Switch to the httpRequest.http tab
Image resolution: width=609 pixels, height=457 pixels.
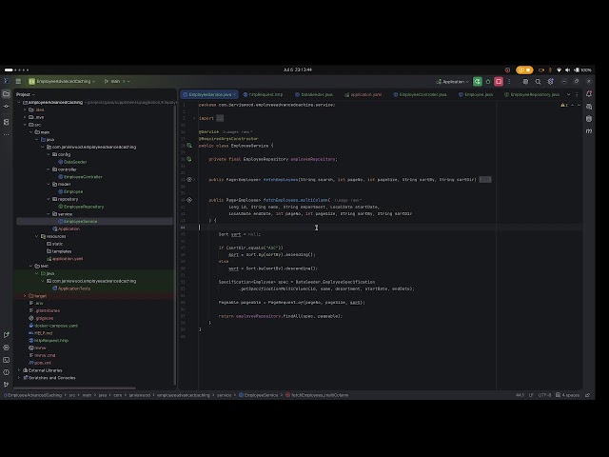coord(263,94)
